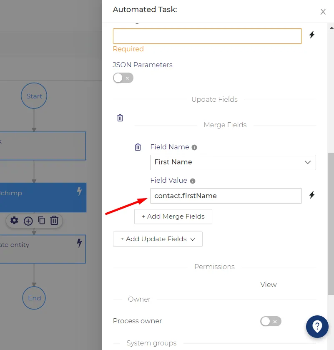Close the Automated Task panel
The width and height of the screenshot is (334, 350).
323,12
